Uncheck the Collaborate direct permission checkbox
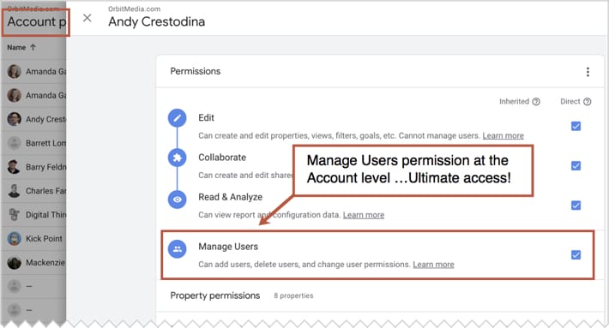The height and width of the screenshot is (328, 609). [x=576, y=166]
